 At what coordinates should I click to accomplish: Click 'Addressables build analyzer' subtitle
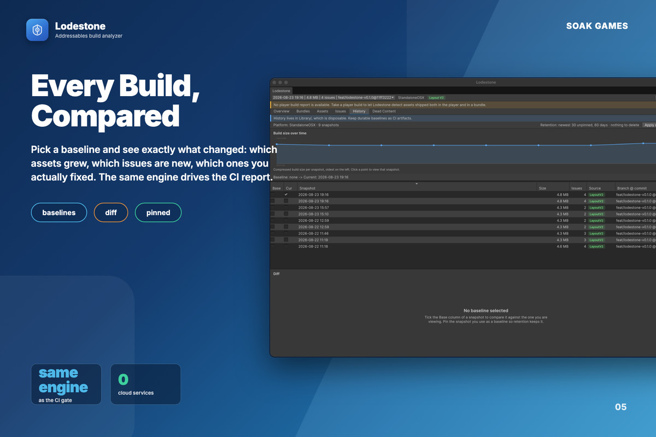(x=89, y=36)
